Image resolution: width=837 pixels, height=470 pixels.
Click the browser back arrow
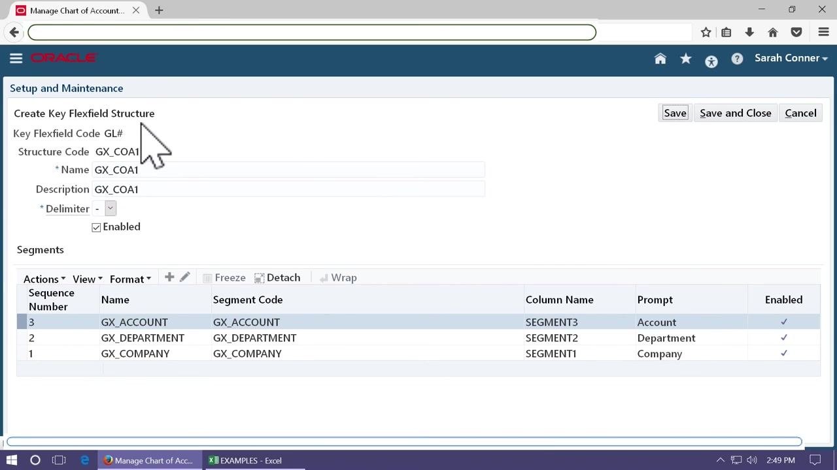point(14,32)
